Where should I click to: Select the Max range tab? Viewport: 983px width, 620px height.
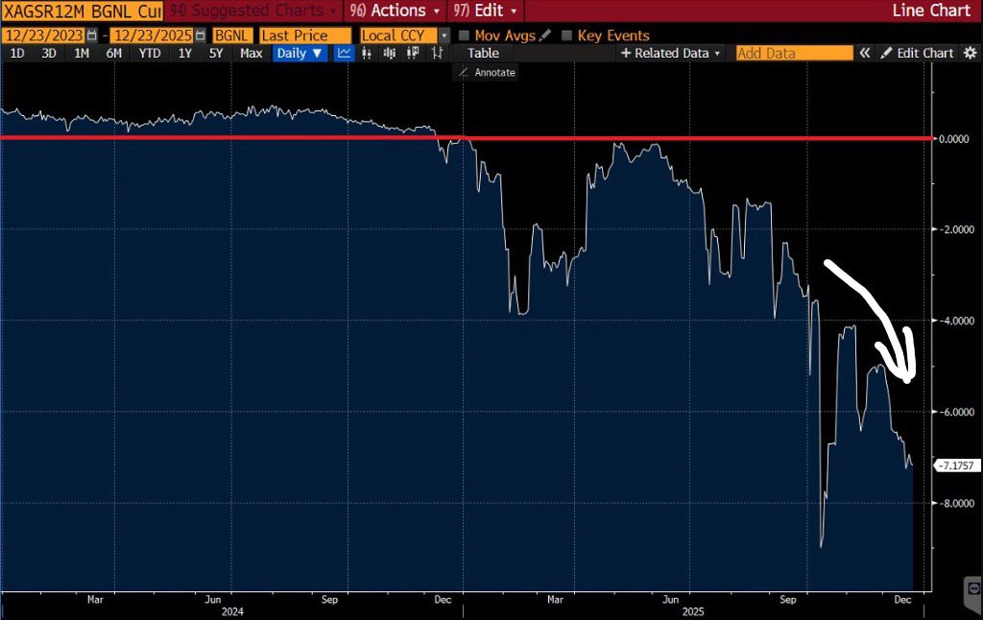[252, 54]
